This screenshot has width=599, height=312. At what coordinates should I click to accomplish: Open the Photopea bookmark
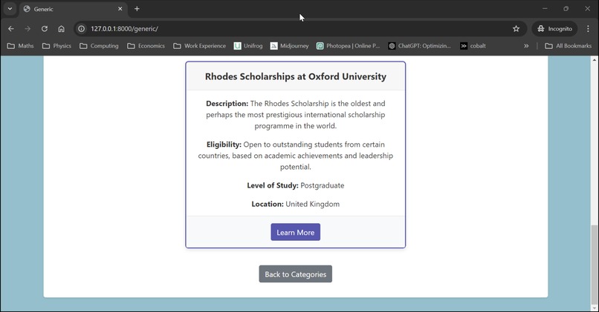point(348,46)
